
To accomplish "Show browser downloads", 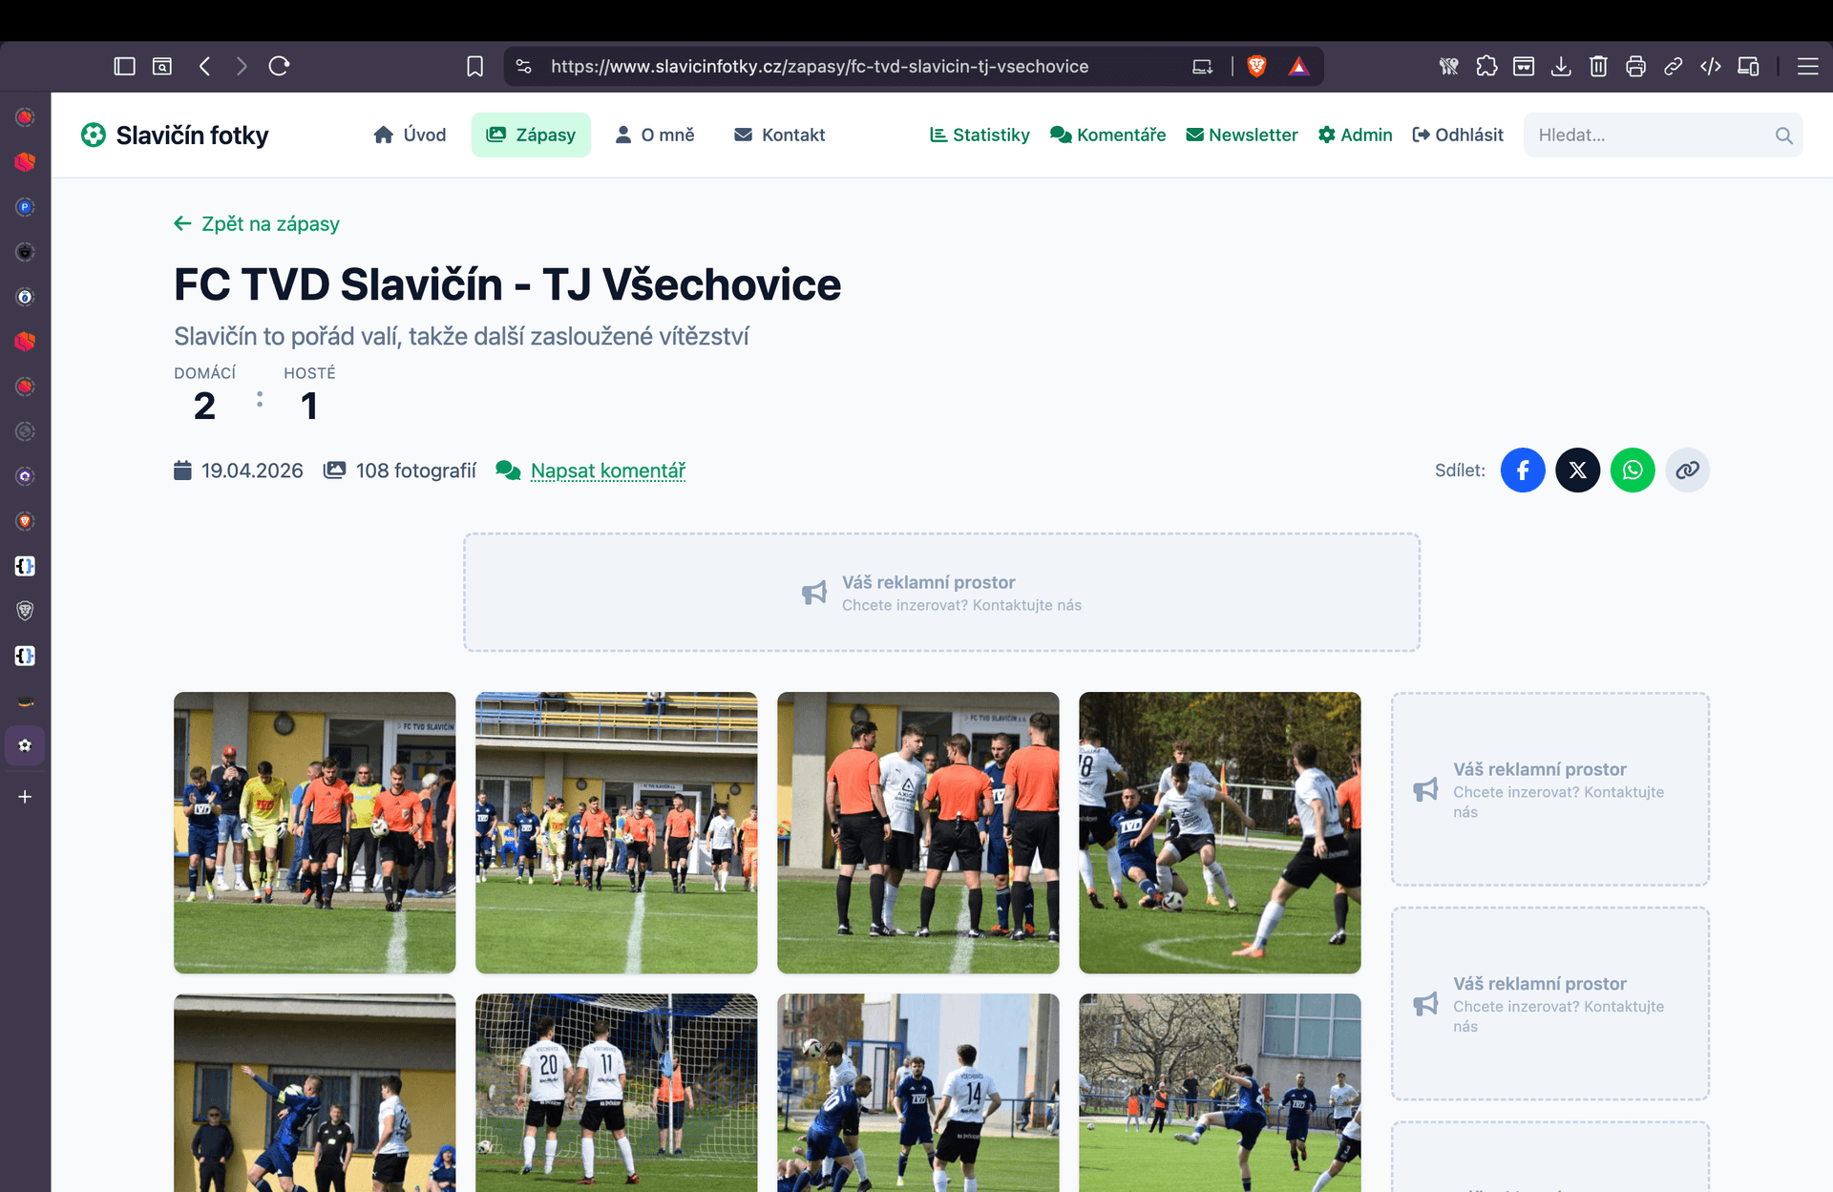I will 1561,66.
